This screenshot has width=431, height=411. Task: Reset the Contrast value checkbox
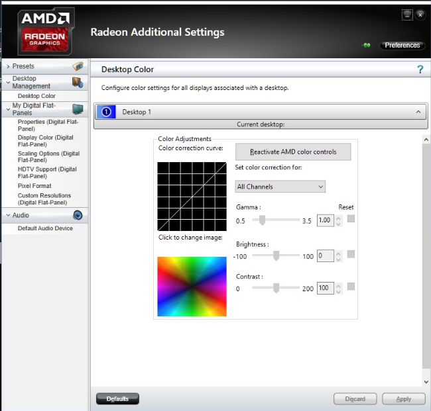(351, 287)
